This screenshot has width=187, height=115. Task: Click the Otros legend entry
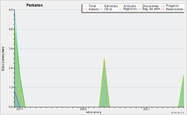pyautogui.click(x=108, y=9)
